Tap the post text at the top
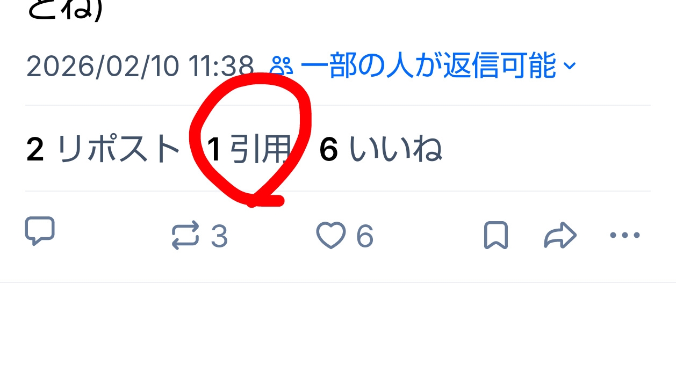The image size is (676, 380). (64, 11)
